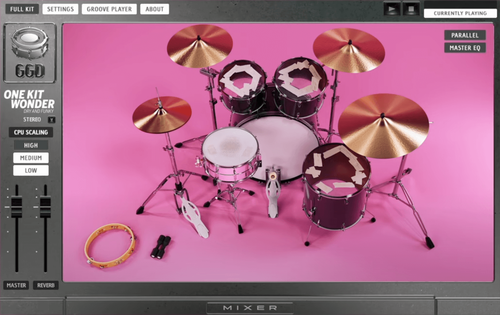The width and height of the screenshot is (500, 315).
Task: Switch to the Settings tab
Action: click(60, 9)
